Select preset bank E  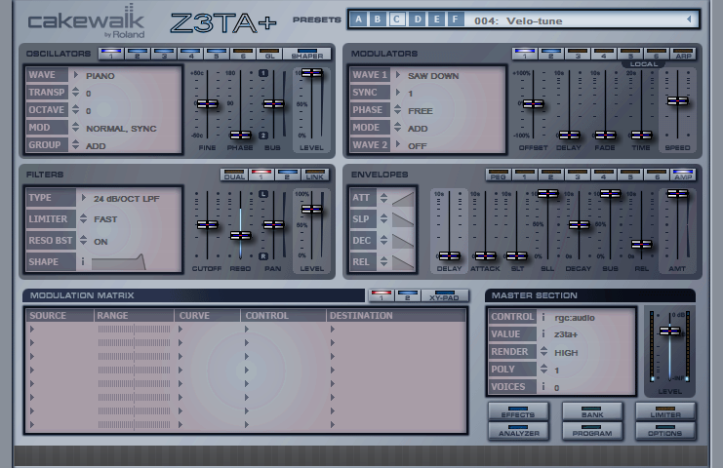[436, 19]
